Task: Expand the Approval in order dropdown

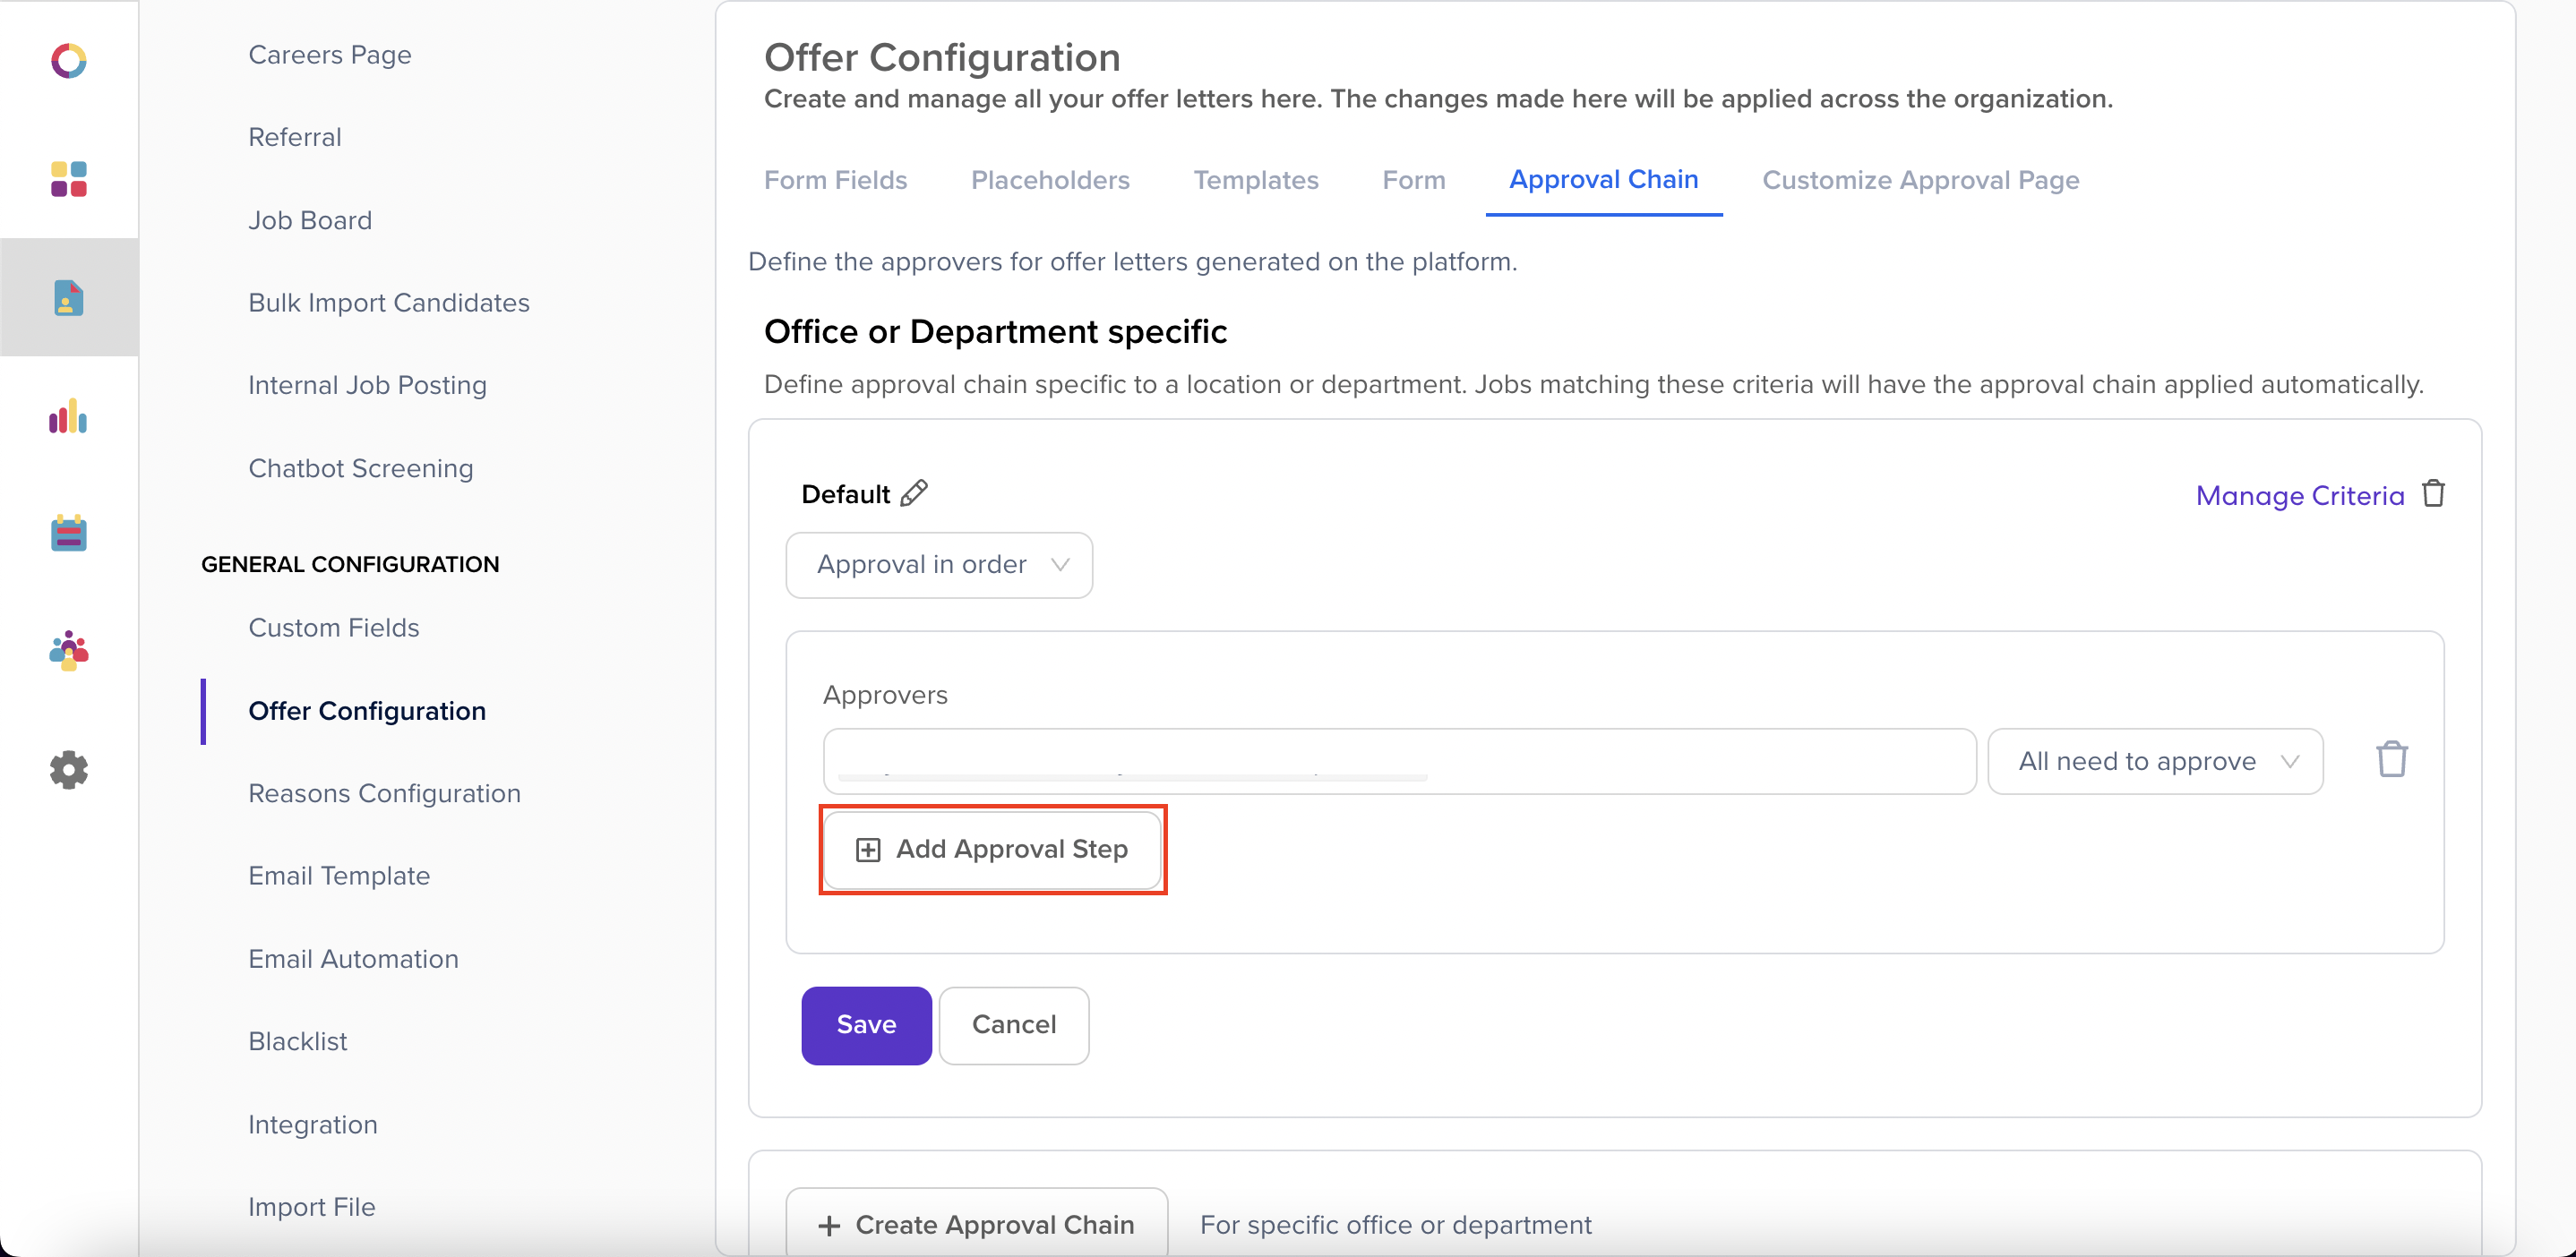Action: pyautogui.click(x=939, y=565)
